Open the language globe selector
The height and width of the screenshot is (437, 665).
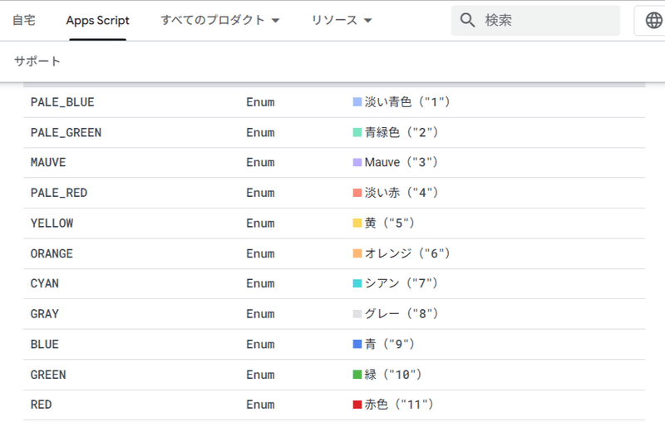(x=650, y=21)
